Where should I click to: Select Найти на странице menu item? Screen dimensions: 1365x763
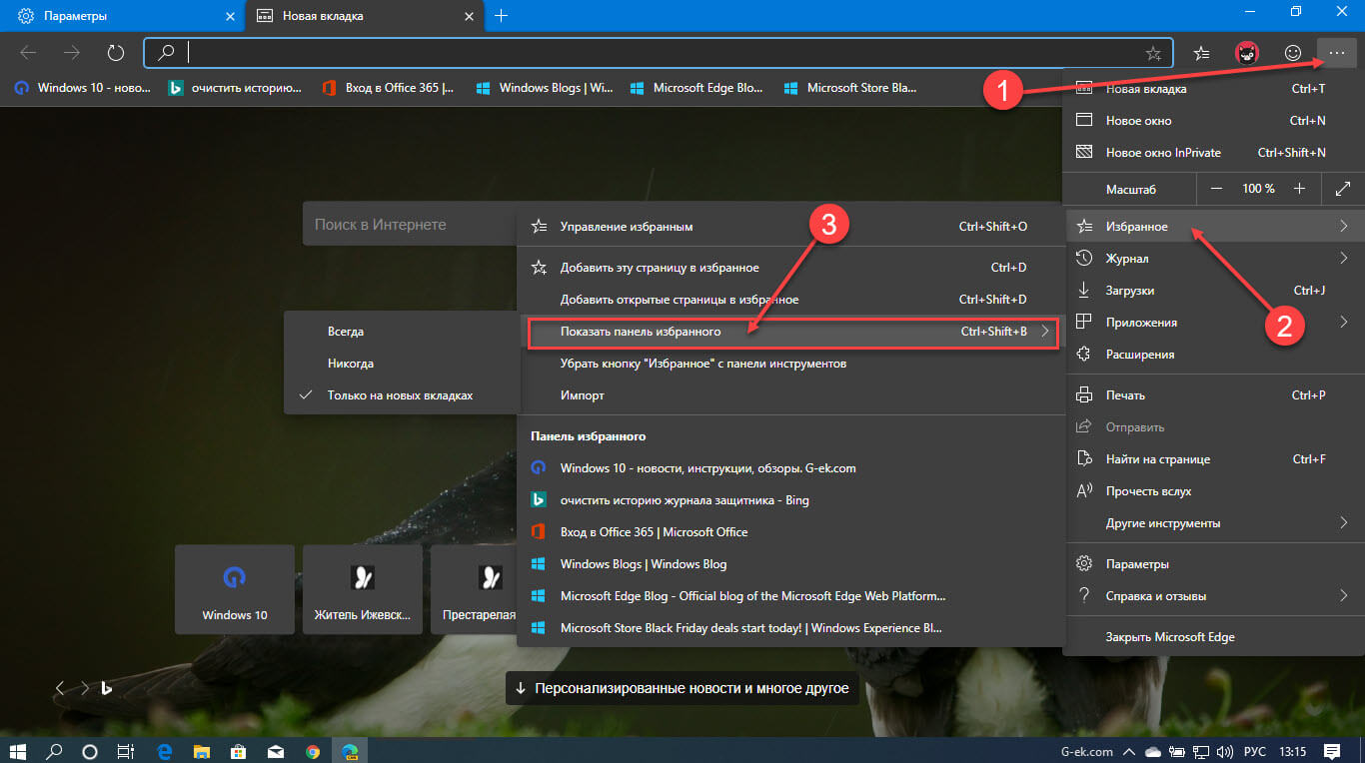click(x=1212, y=459)
